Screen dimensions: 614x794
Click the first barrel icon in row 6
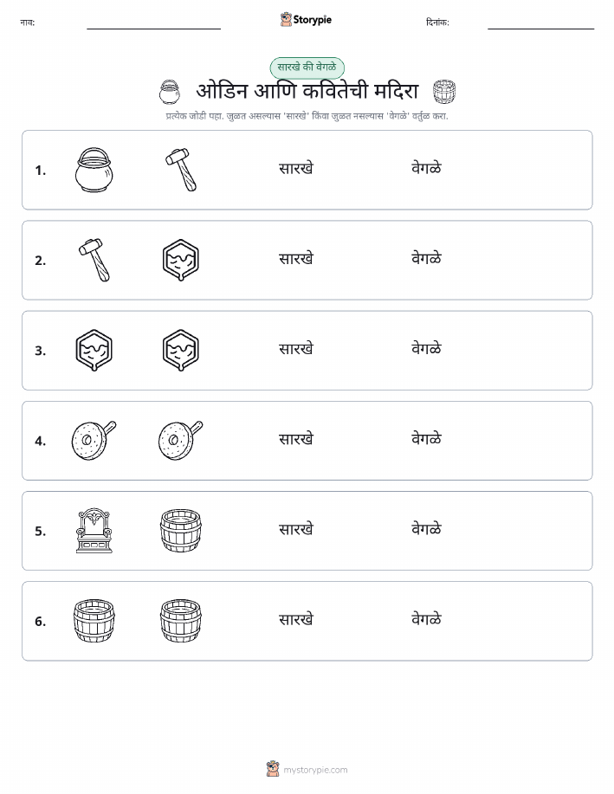click(x=94, y=621)
